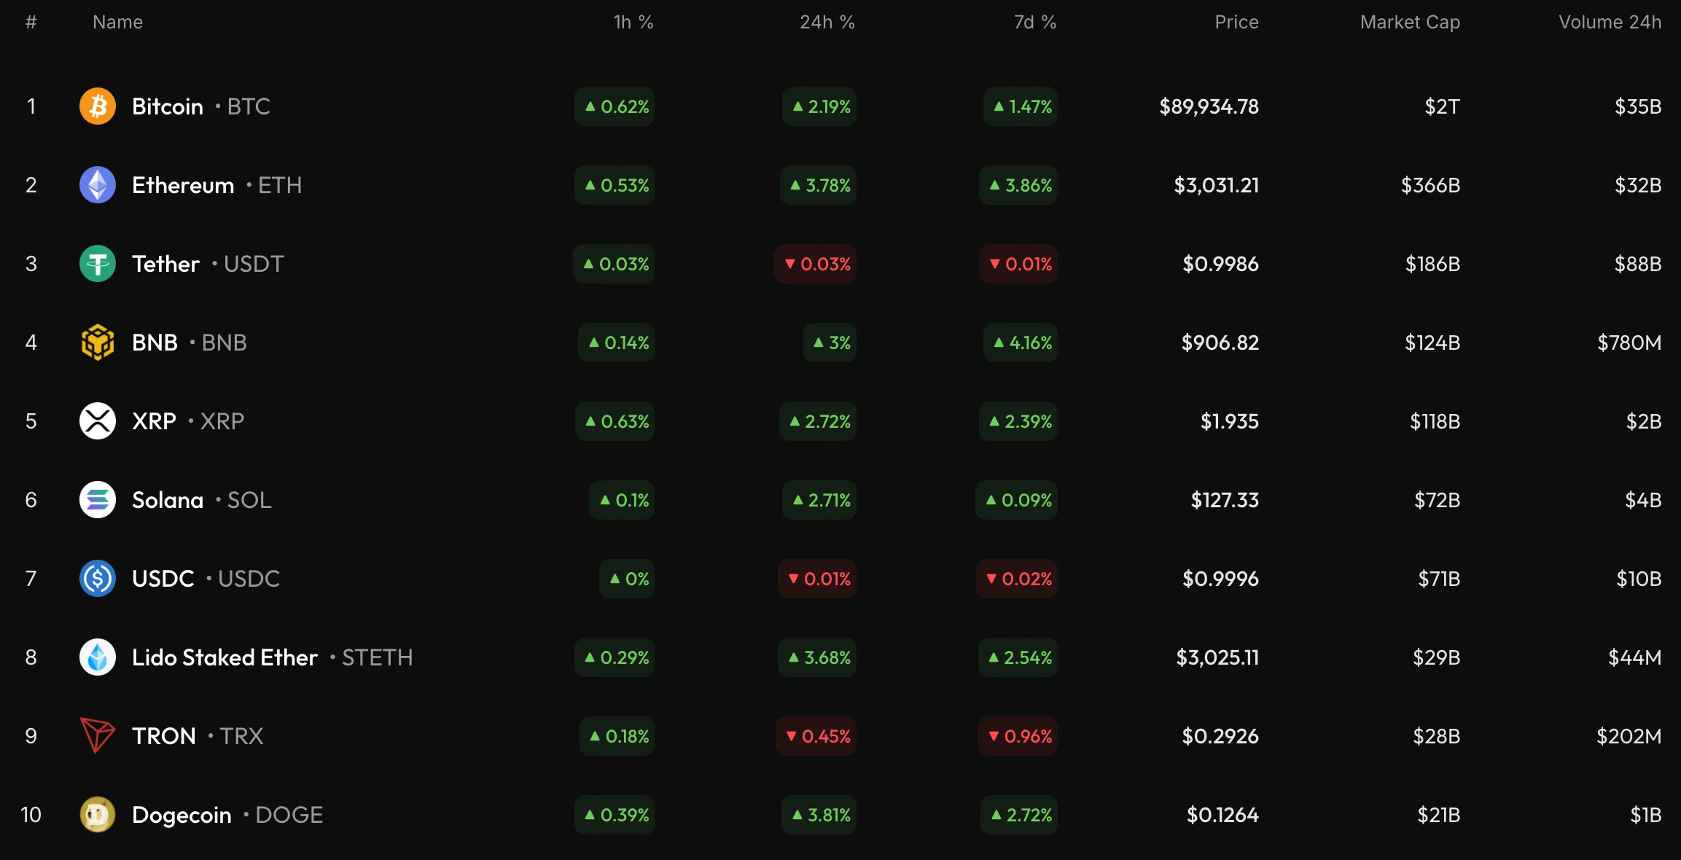1681x860 pixels.
Task: Open the Lido Staked Ether link
Action: pos(225,658)
